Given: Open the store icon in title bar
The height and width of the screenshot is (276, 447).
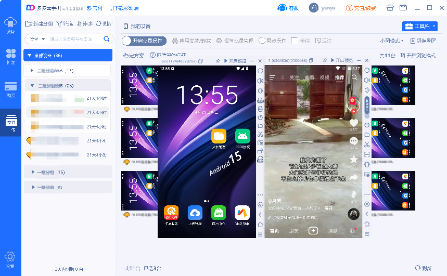Looking at the screenshot, I should pyautogui.click(x=390, y=8).
